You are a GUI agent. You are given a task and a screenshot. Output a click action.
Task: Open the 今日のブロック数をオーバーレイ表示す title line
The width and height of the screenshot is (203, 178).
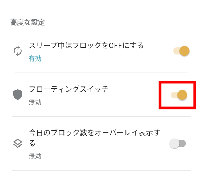[95, 133]
